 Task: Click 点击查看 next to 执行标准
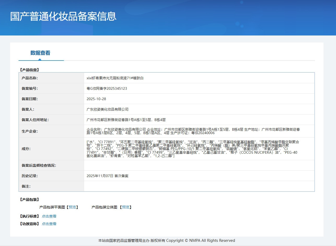click(x=49, y=216)
